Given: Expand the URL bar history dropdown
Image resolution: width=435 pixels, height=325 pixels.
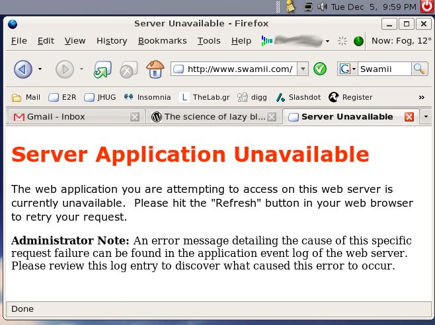Looking at the screenshot, I should pyautogui.click(x=302, y=69).
